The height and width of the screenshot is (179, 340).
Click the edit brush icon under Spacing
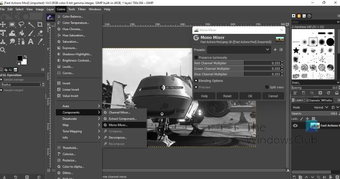pos(295,93)
